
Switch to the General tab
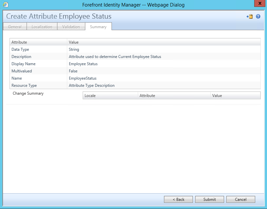tap(15, 27)
